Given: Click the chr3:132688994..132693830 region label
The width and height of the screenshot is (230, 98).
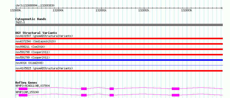Looking at the screenshot, I should click(35, 6).
